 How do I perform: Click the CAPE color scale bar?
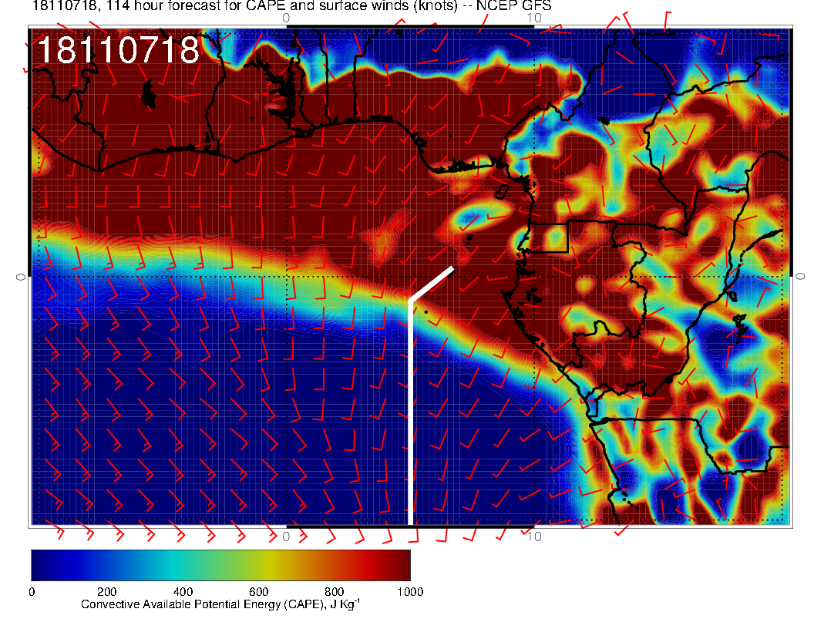220,565
